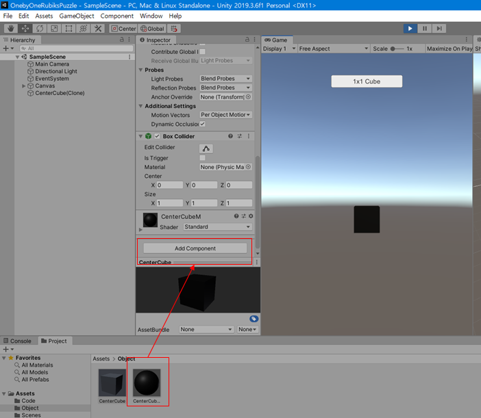Collapse Box Collider component
481x418 pixels.
[x=140, y=136]
